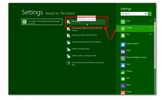Click the 'Store' label in app list
Image resolution: width=165 pixels, height=100 pixels.
click(x=128, y=64)
